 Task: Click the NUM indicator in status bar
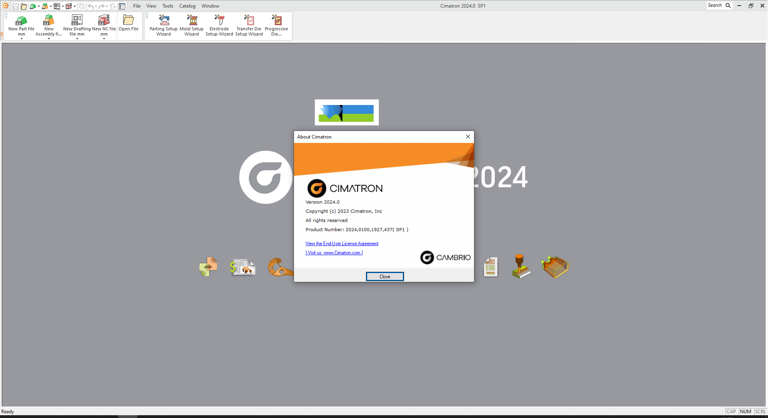[x=746, y=412]
